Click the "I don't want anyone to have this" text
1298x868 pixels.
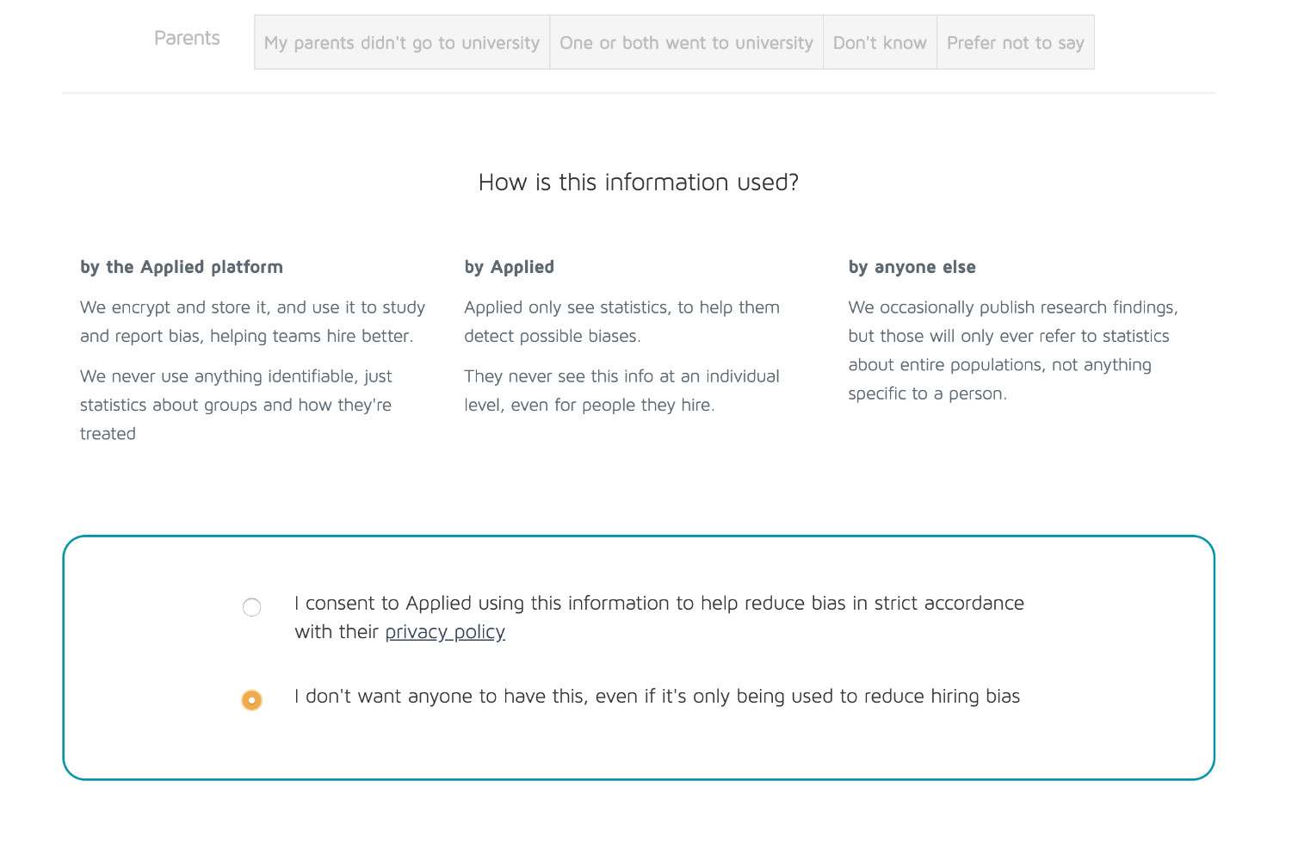click(656, 697)
